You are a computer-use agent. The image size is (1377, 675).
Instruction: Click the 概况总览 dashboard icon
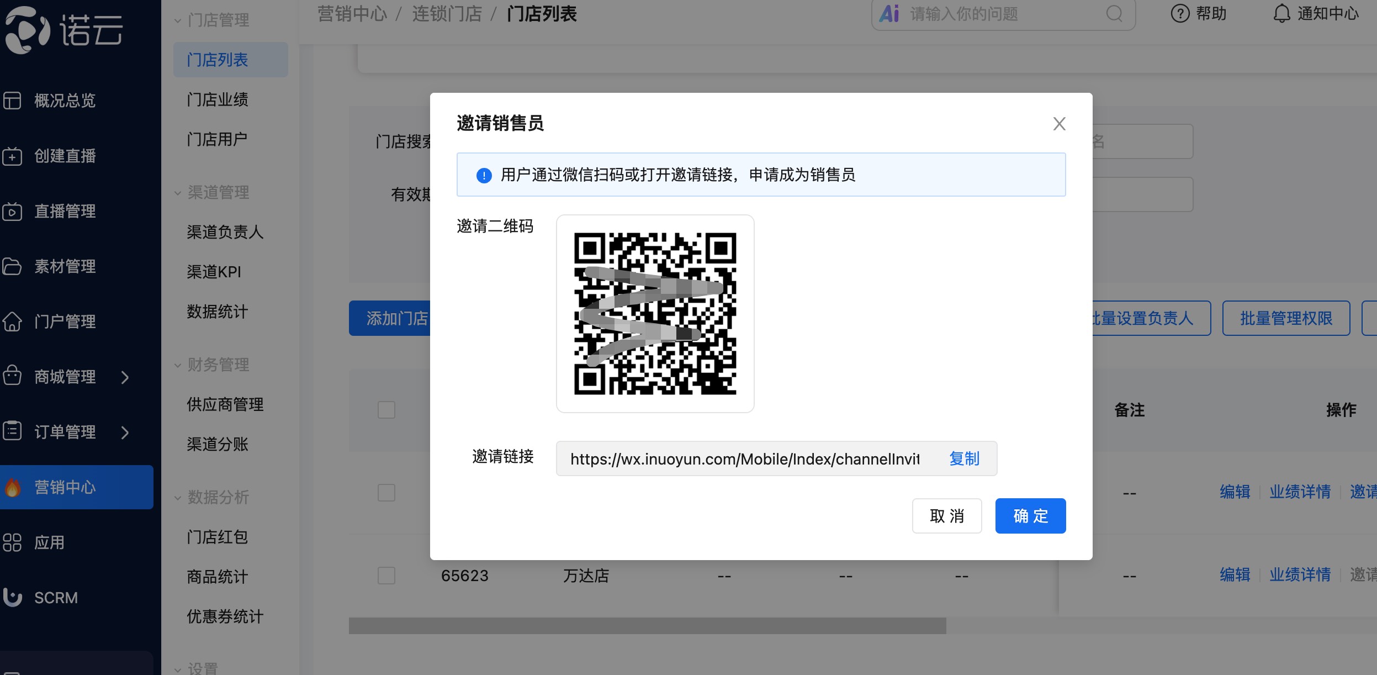point(12,101)
